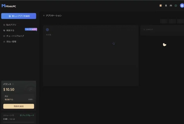The width and height of the screenshot is (184, 124).
Task: Click the ワークフロー badge
Action: click(x=31, y=29)
